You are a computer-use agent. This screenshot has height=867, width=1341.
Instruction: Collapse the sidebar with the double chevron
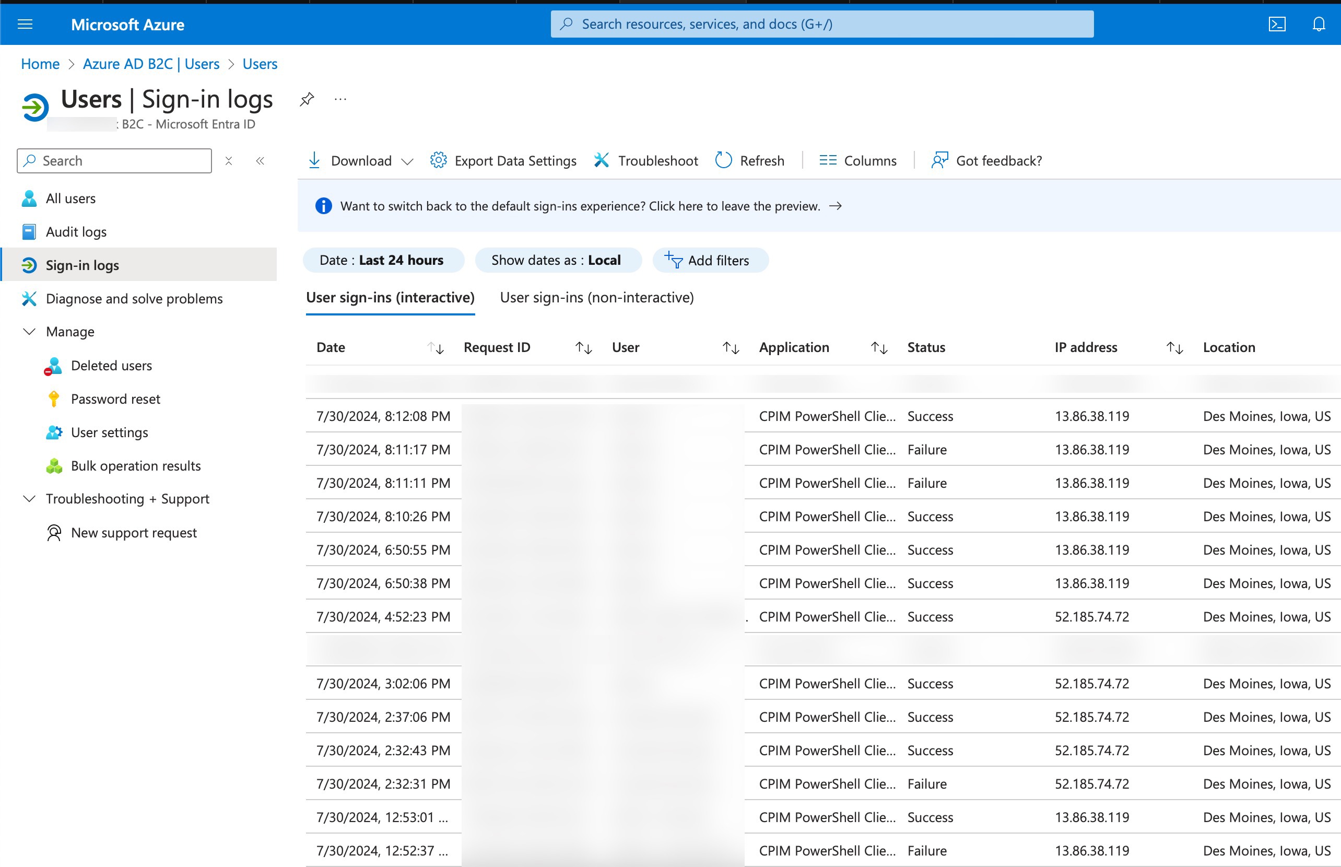point(260,161)
